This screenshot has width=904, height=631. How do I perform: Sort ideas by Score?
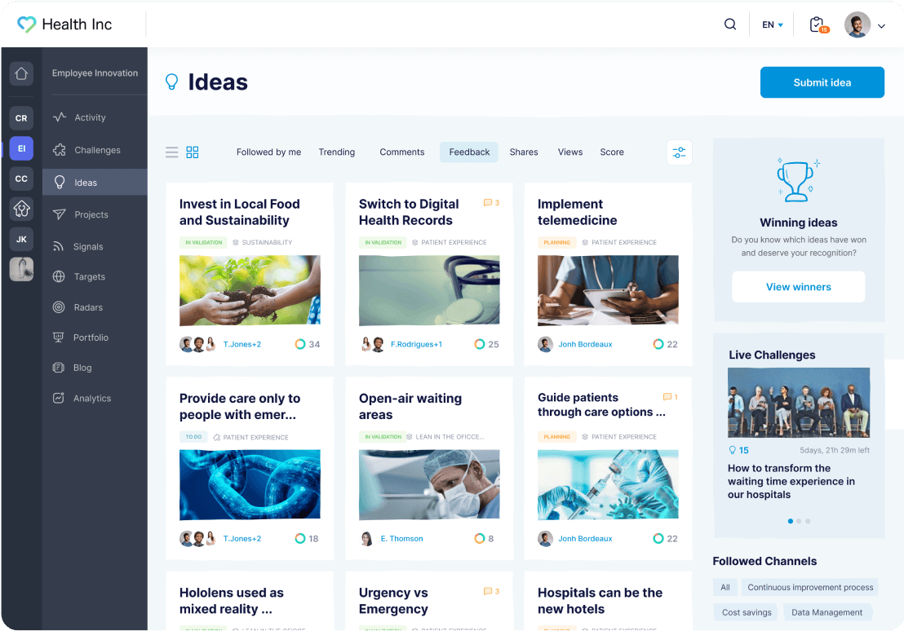click(x=612, y=152)
